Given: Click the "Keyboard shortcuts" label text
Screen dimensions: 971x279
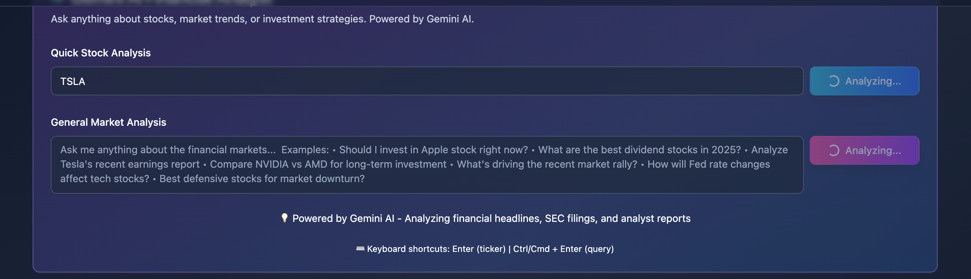Looking at the screenshot, I should 408,249.
